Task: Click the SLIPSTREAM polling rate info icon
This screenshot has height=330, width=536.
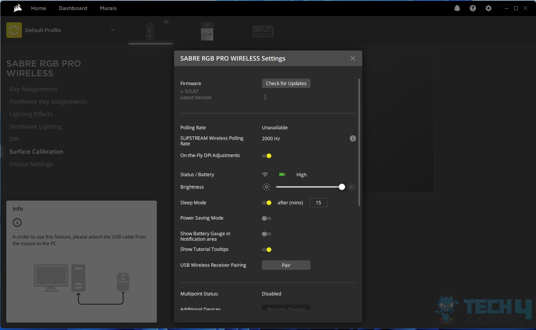Action: pyautogui.click(x=353, y=138)
